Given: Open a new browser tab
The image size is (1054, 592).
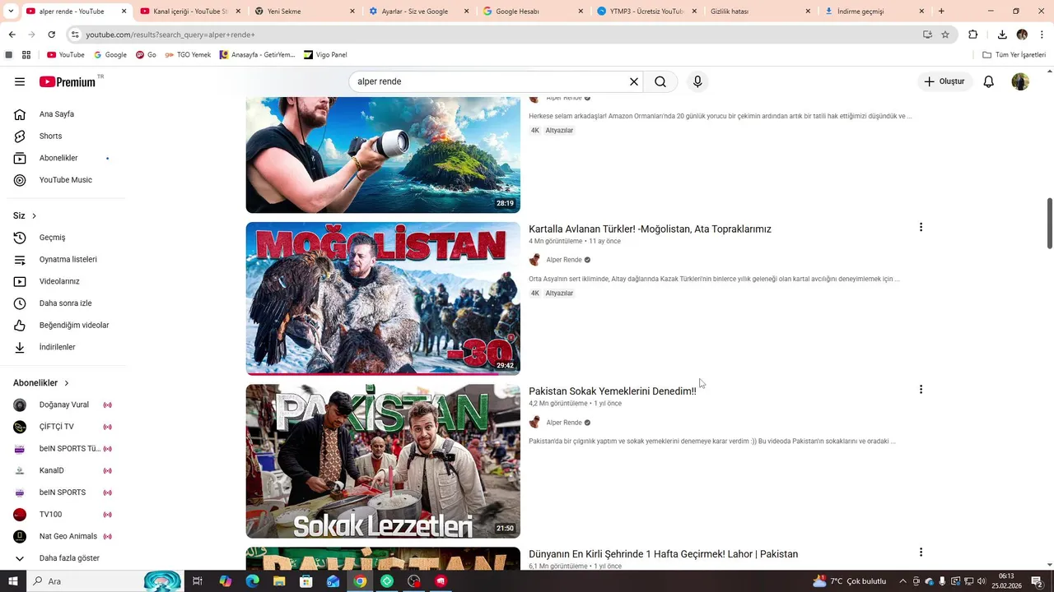Looking at the screenshot, I should (x=941, y=12).
